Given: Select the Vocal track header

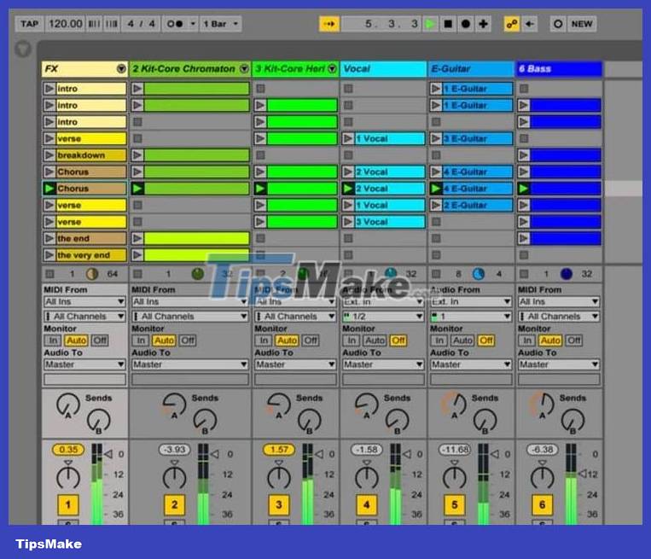Looking at the screenshot, I should coord(383,68).
